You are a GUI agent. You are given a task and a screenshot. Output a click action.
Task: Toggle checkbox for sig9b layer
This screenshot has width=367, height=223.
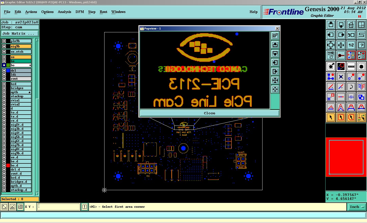click(4, 46)
